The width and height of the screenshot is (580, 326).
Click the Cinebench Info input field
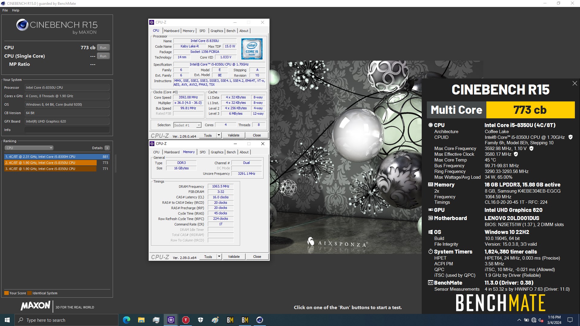pos(67,130)
